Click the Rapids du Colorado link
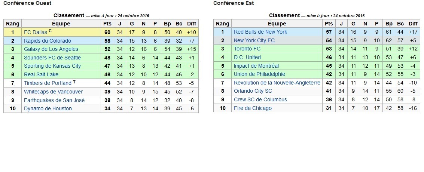Image resolution: width=424 pixels, height=172 pixels. (x=47, y=41)
